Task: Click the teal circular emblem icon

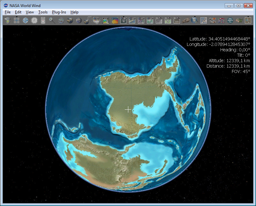Action: click(230, 20)
